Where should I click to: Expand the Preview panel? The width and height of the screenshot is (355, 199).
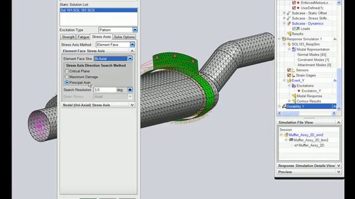(x=339, y=172)
